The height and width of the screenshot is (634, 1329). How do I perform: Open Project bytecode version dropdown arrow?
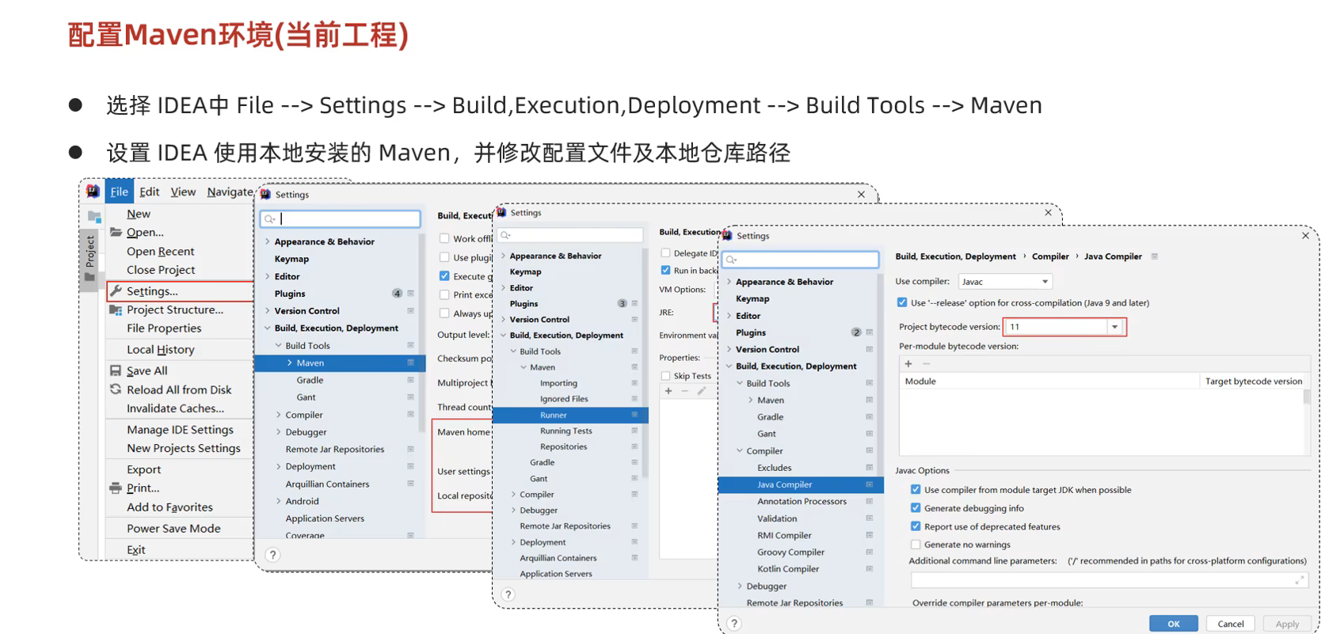click(x=1115, y=327)
